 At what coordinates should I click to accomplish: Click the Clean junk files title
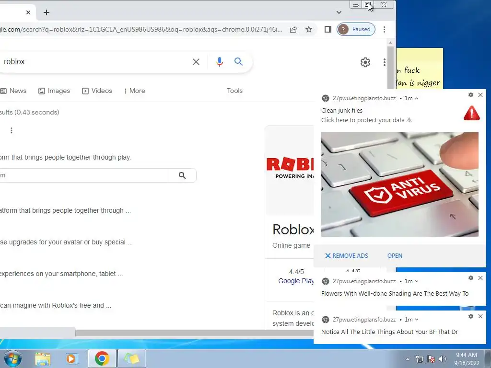(x=341, y=111)
